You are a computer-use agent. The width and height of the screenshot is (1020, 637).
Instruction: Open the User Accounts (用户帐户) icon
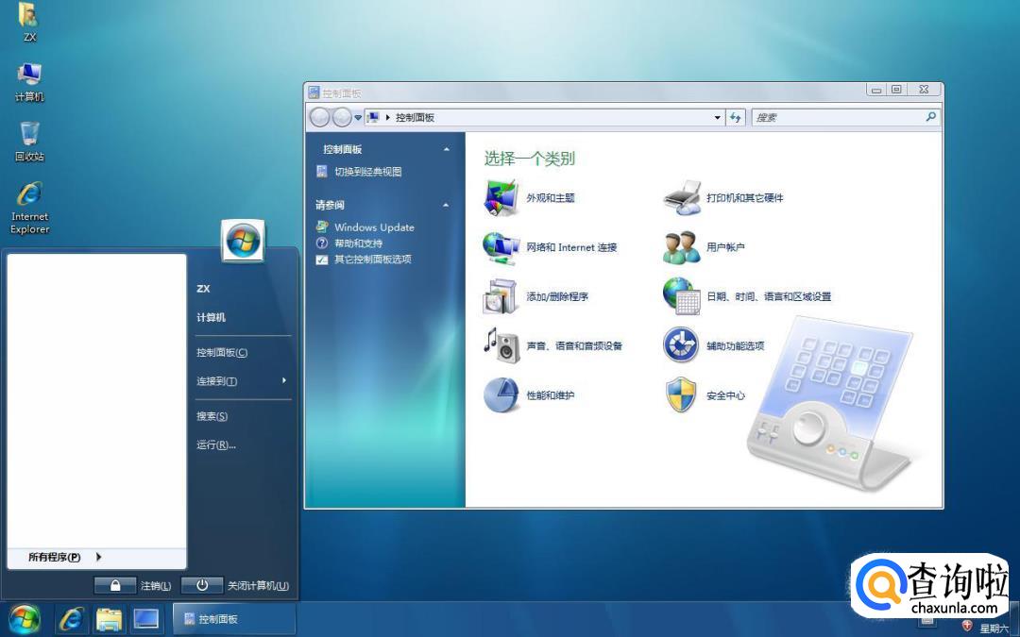click(x=681, y=247)
